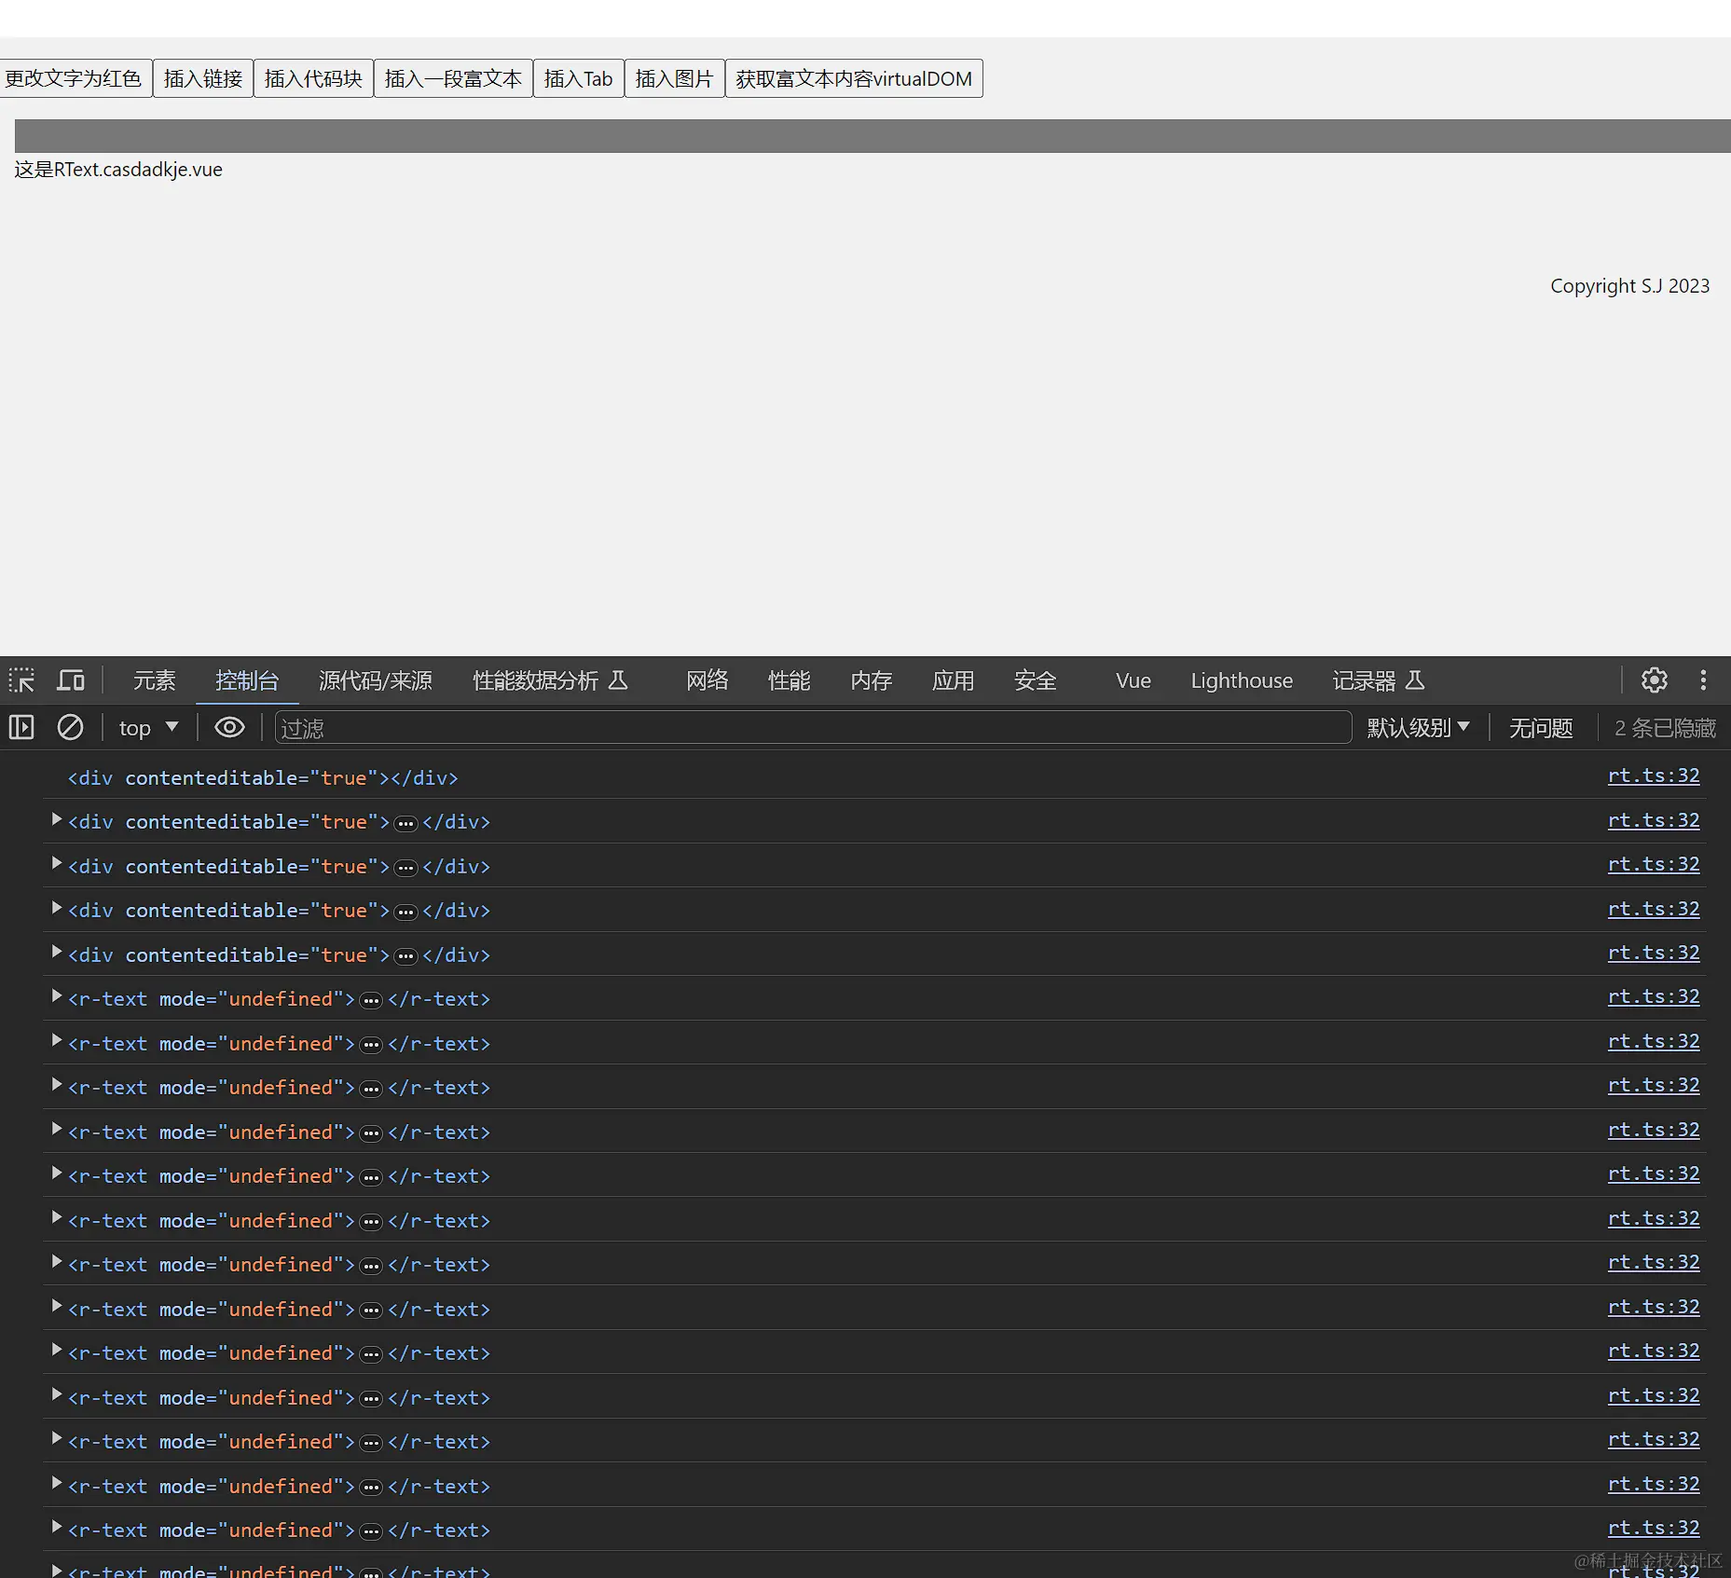Screen dimensions: 1731x1578
Task: Open the 记录器 tab
Action: (x=1379, y=680)
